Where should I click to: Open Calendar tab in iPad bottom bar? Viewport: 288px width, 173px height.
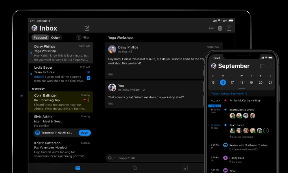(x=185, y=168)
